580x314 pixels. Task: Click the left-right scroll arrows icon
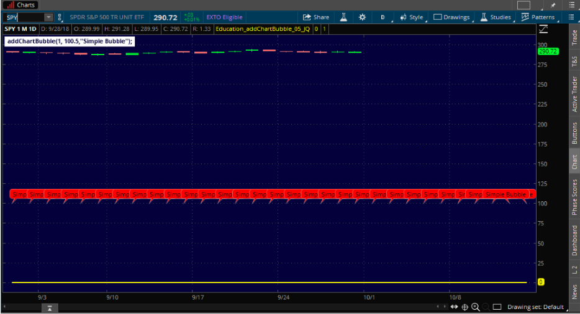454,307
